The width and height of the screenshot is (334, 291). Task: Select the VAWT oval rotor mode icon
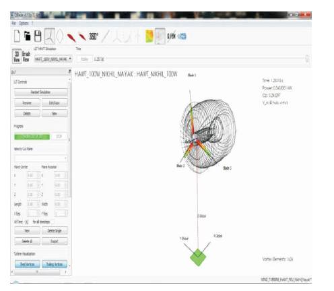pos(60,36)
